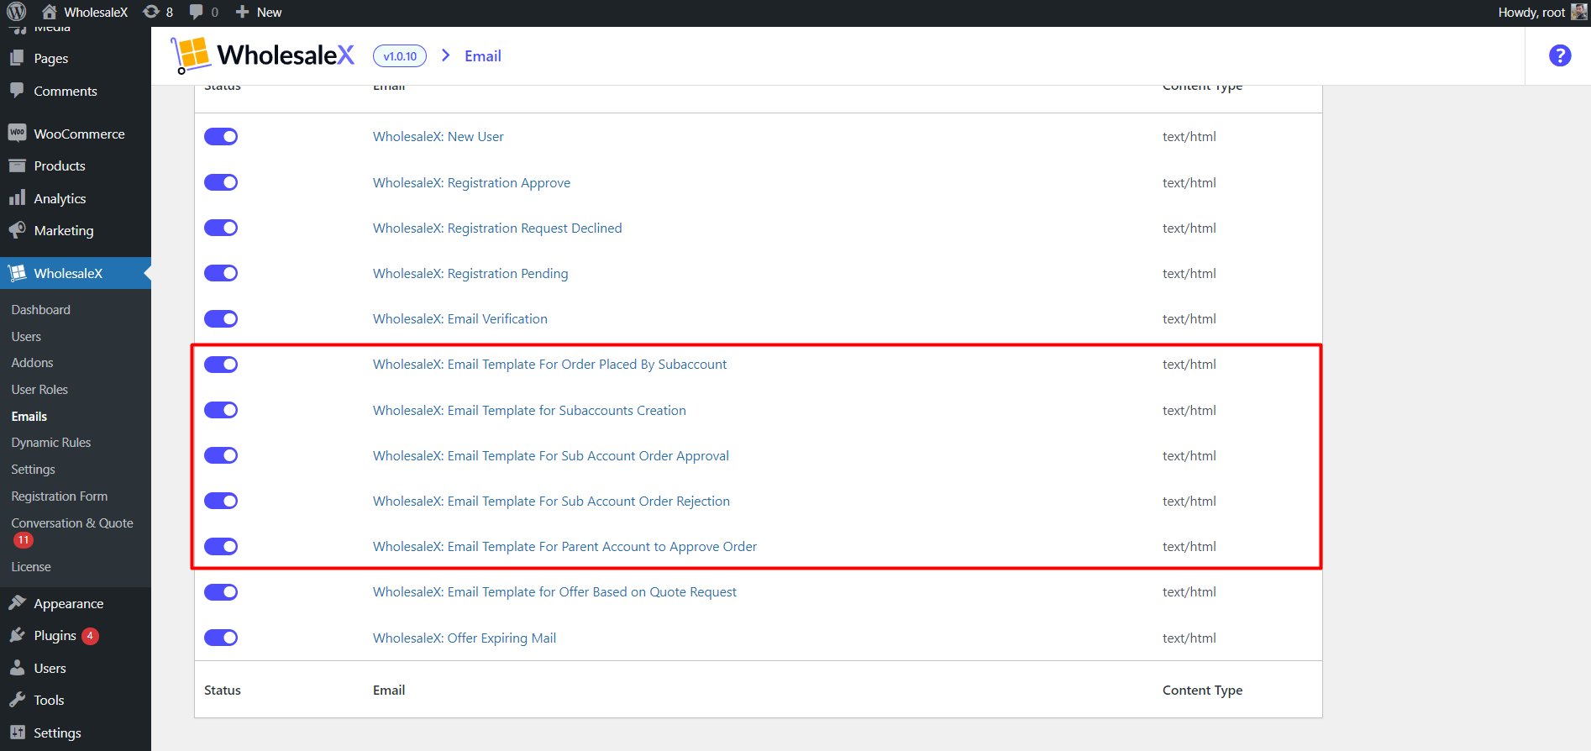Open Offer Based on Quote Request link
The height and width of the screenshot is (751, 1591).
(554, 591)
